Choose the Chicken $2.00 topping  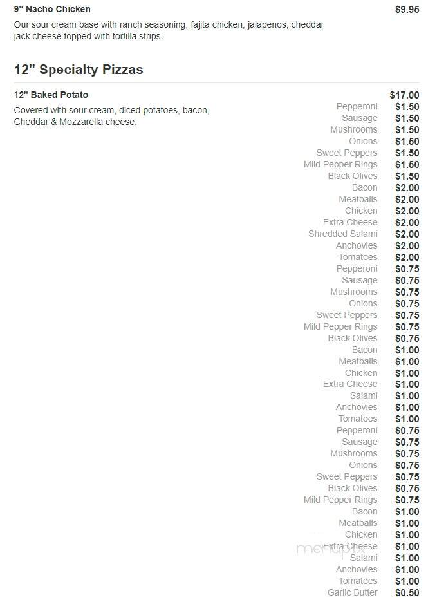tap(361, 211)
